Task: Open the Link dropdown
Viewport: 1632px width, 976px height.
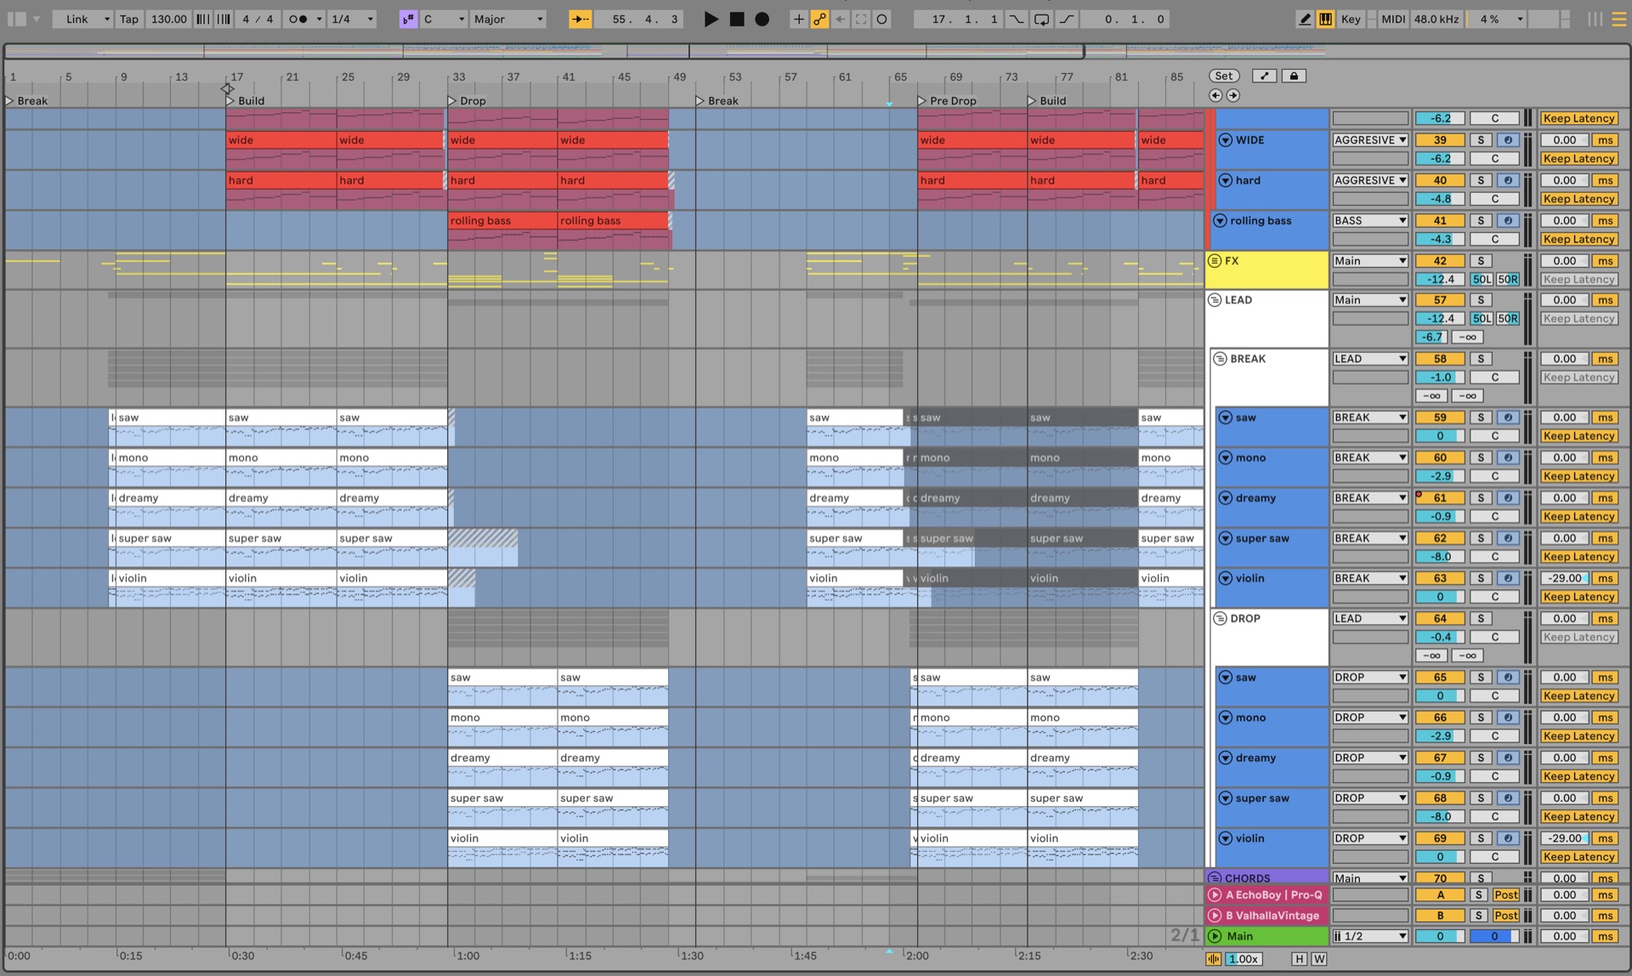Action: click(x=82, y=19)
